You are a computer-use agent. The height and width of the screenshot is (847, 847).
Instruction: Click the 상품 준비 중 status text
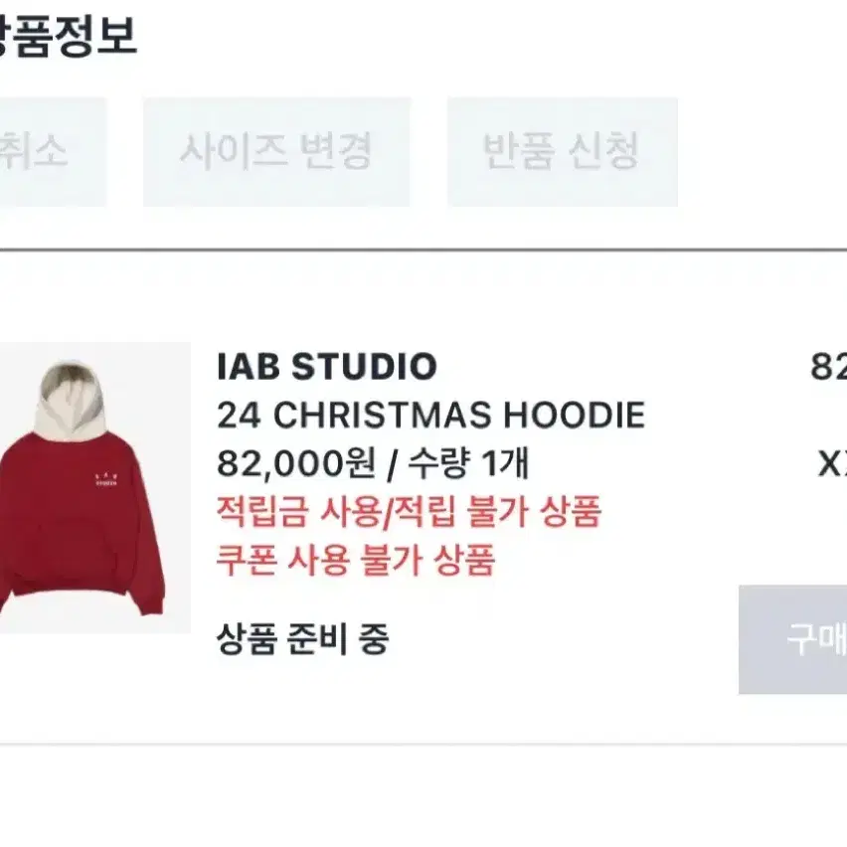click(302, 638)
